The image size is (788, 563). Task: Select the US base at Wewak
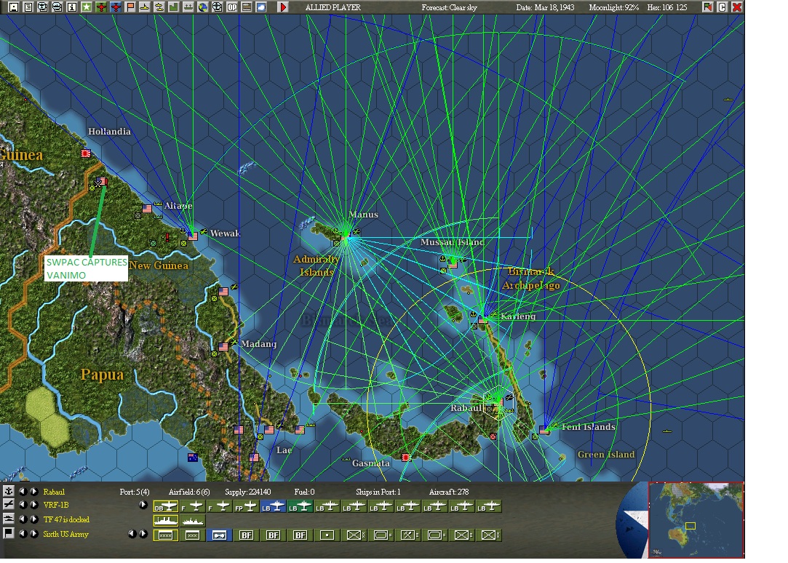click(x=193, y=236)
